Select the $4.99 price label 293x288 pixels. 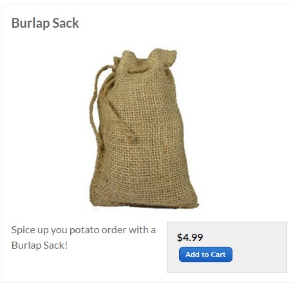190,237
